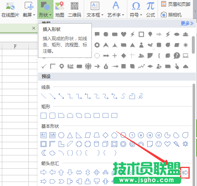Image resolution: width=197 pixels, height=186 pixels.
Task: Select the left-right arrow block shape
Action: pyautogui.click(x=79, y=172)
